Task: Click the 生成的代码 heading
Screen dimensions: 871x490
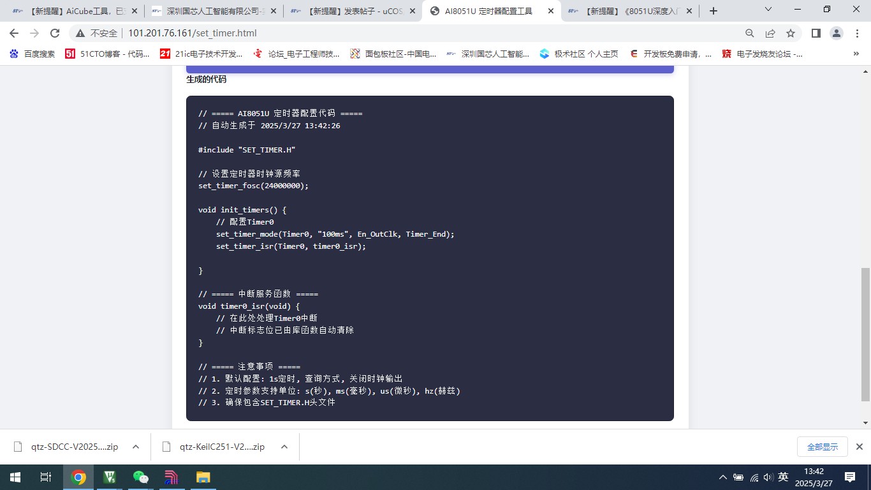Action: [206, 80]
